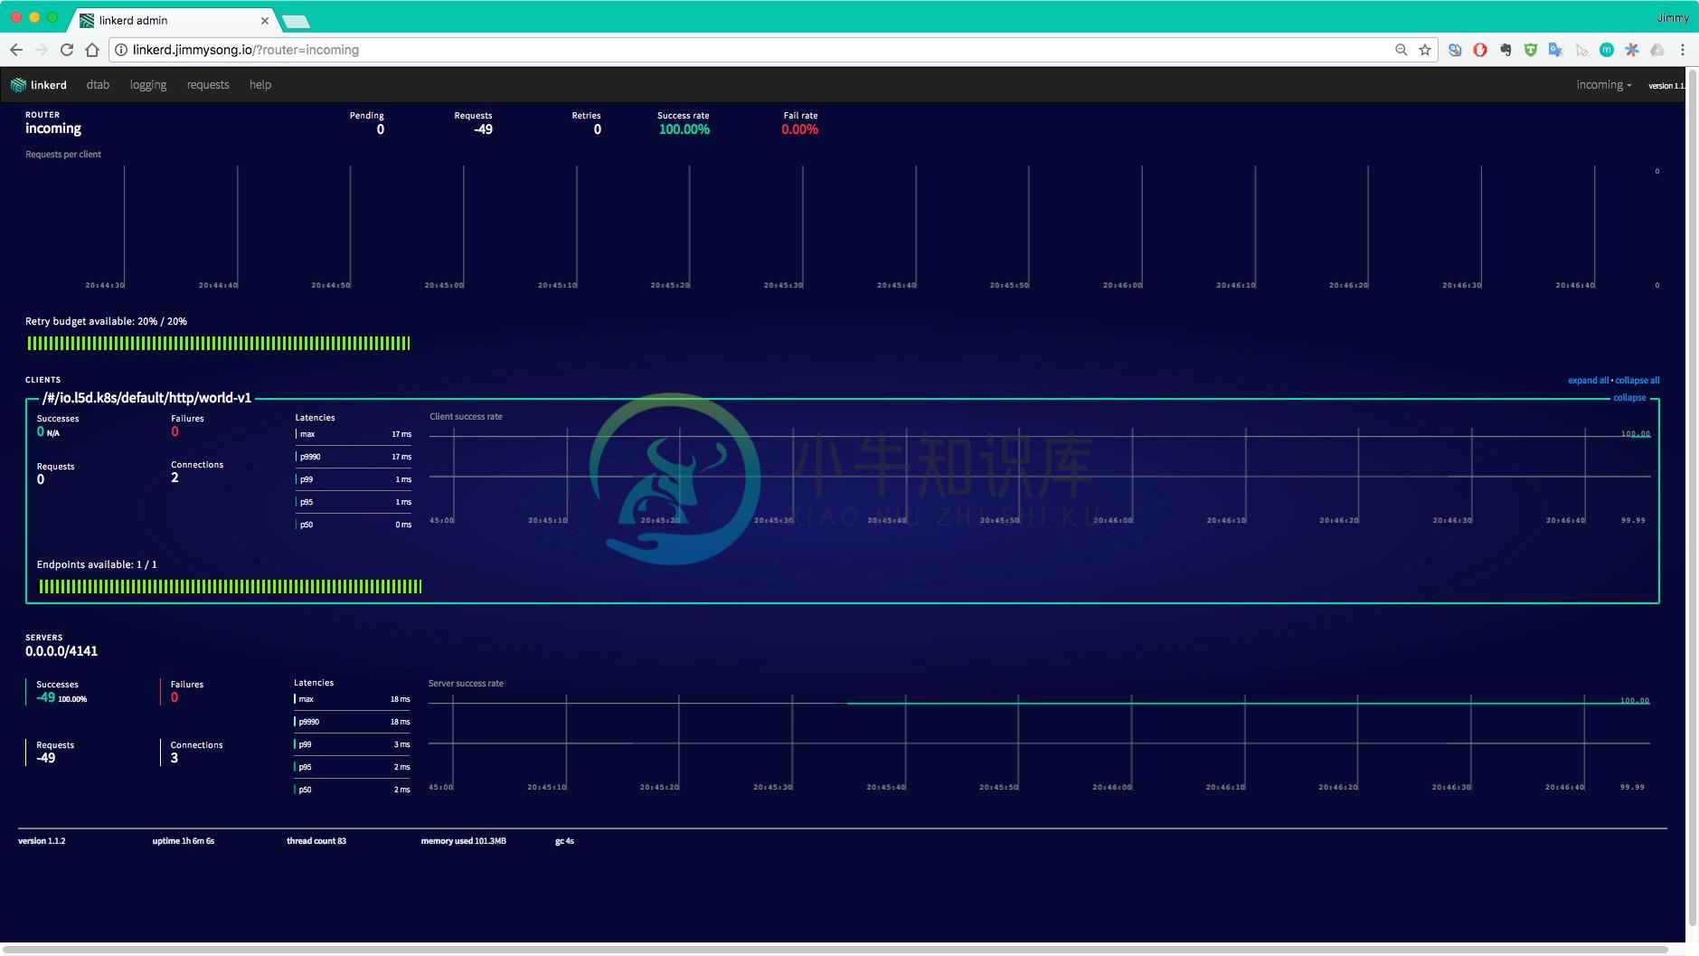
Task: Click expand all clients link
Action: [x=1589, y=381]
